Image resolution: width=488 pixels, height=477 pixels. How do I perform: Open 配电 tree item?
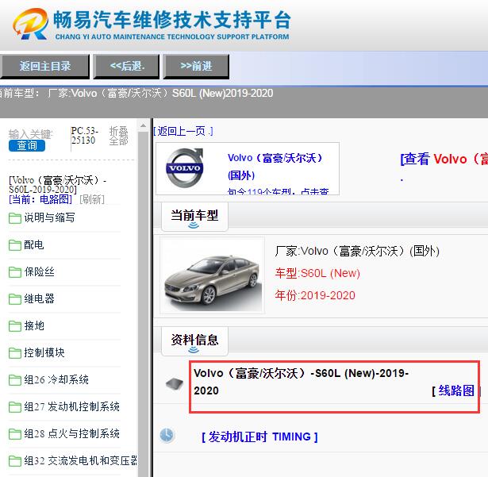point(34,245)
